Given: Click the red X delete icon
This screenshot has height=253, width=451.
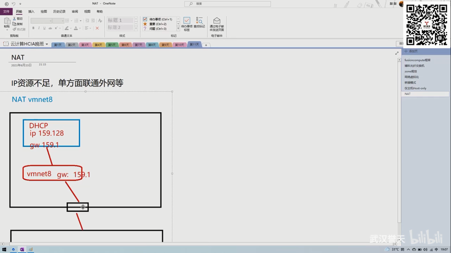Looking at the screenshot, I should (97, 28).
